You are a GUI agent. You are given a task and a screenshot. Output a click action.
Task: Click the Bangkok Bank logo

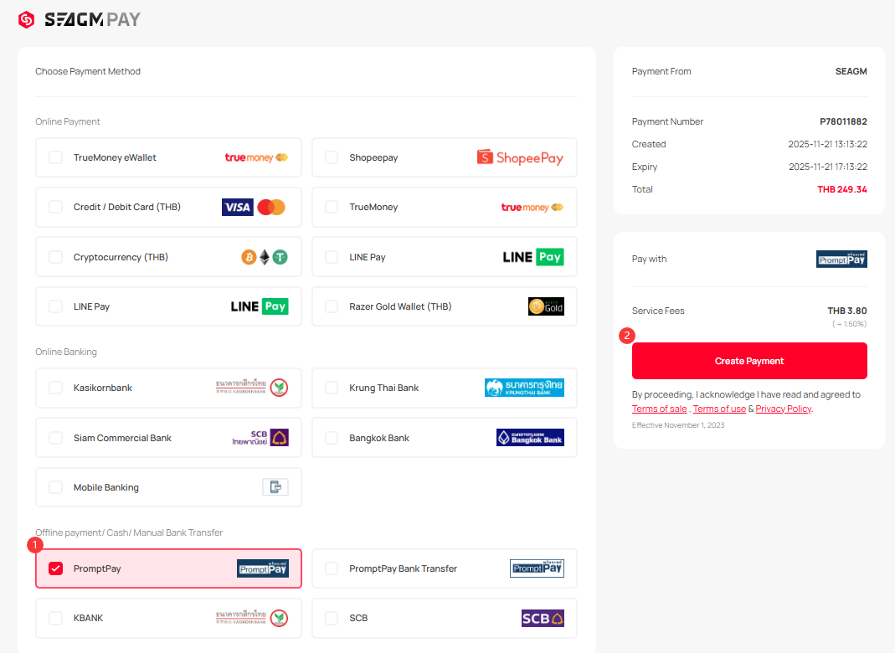pyautogui.click(x=530, y=438)
